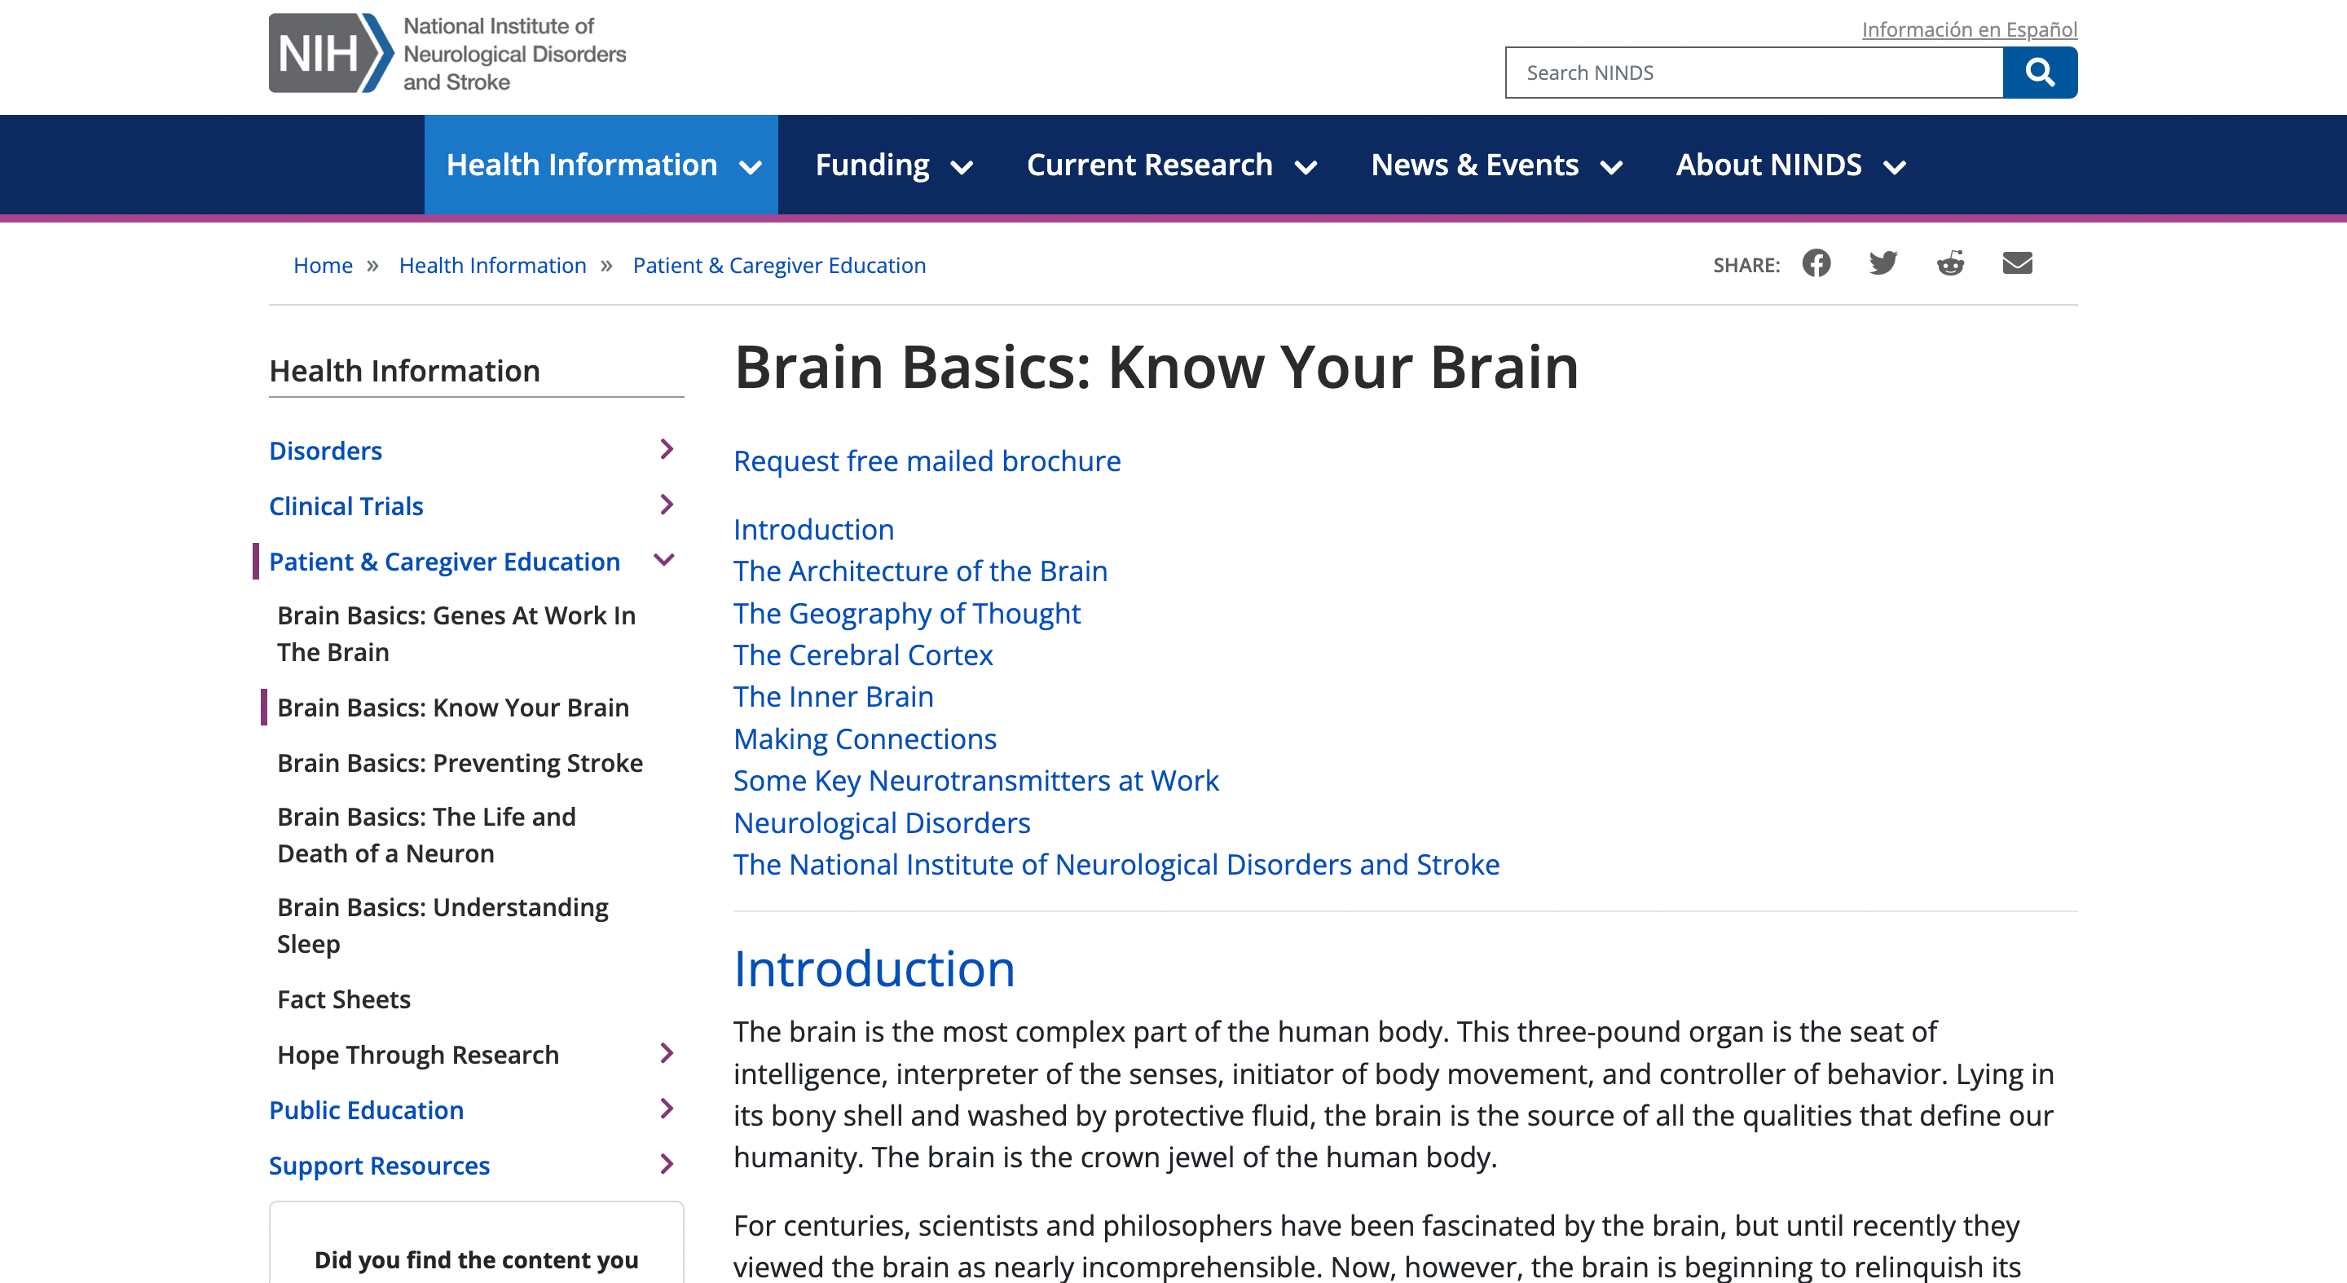
Task: Jump to National Institute of Neurological Disorders link
Action: click(1116, 865)
